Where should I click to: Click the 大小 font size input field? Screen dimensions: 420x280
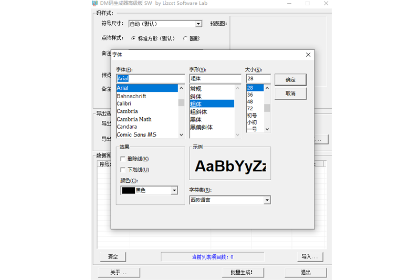pos(258,78)
